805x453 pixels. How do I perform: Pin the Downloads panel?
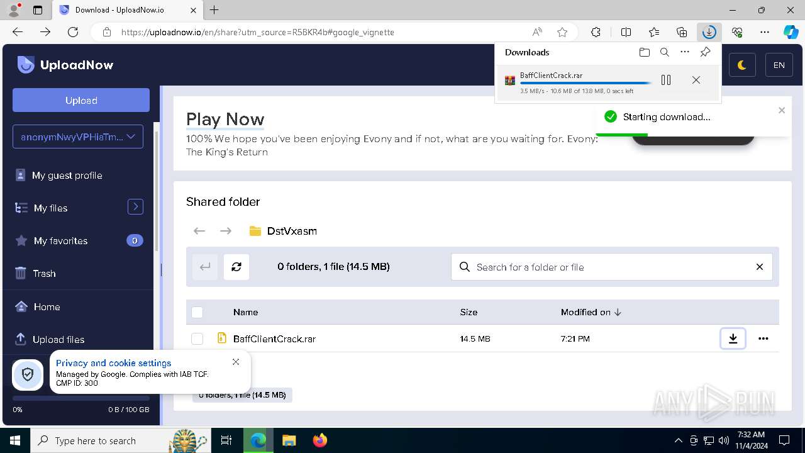(x=705, y=52)
